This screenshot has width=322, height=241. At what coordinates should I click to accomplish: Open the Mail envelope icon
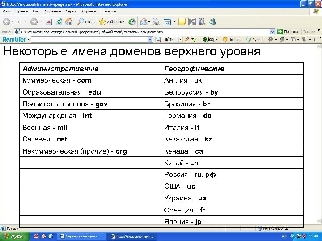tap(144, 21)
